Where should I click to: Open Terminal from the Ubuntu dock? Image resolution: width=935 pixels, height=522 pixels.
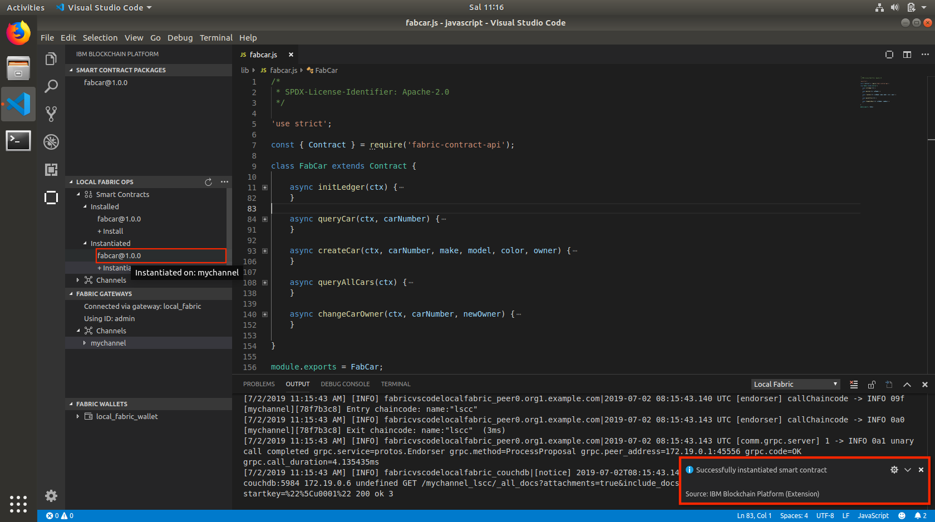pos(18,140)
